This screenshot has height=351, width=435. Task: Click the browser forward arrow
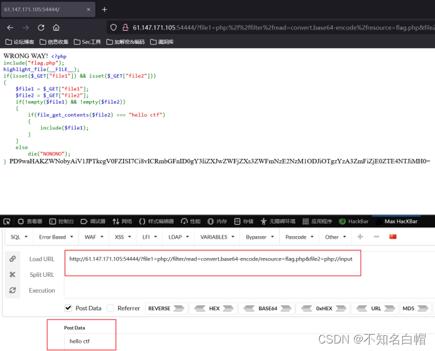tap(26, 28)
